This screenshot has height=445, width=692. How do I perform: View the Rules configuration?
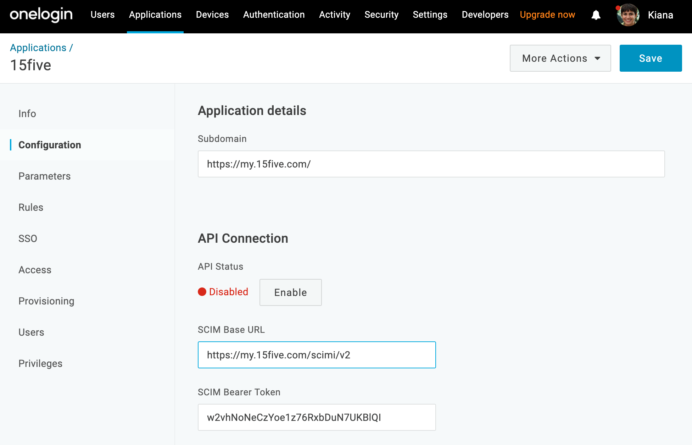30,207
